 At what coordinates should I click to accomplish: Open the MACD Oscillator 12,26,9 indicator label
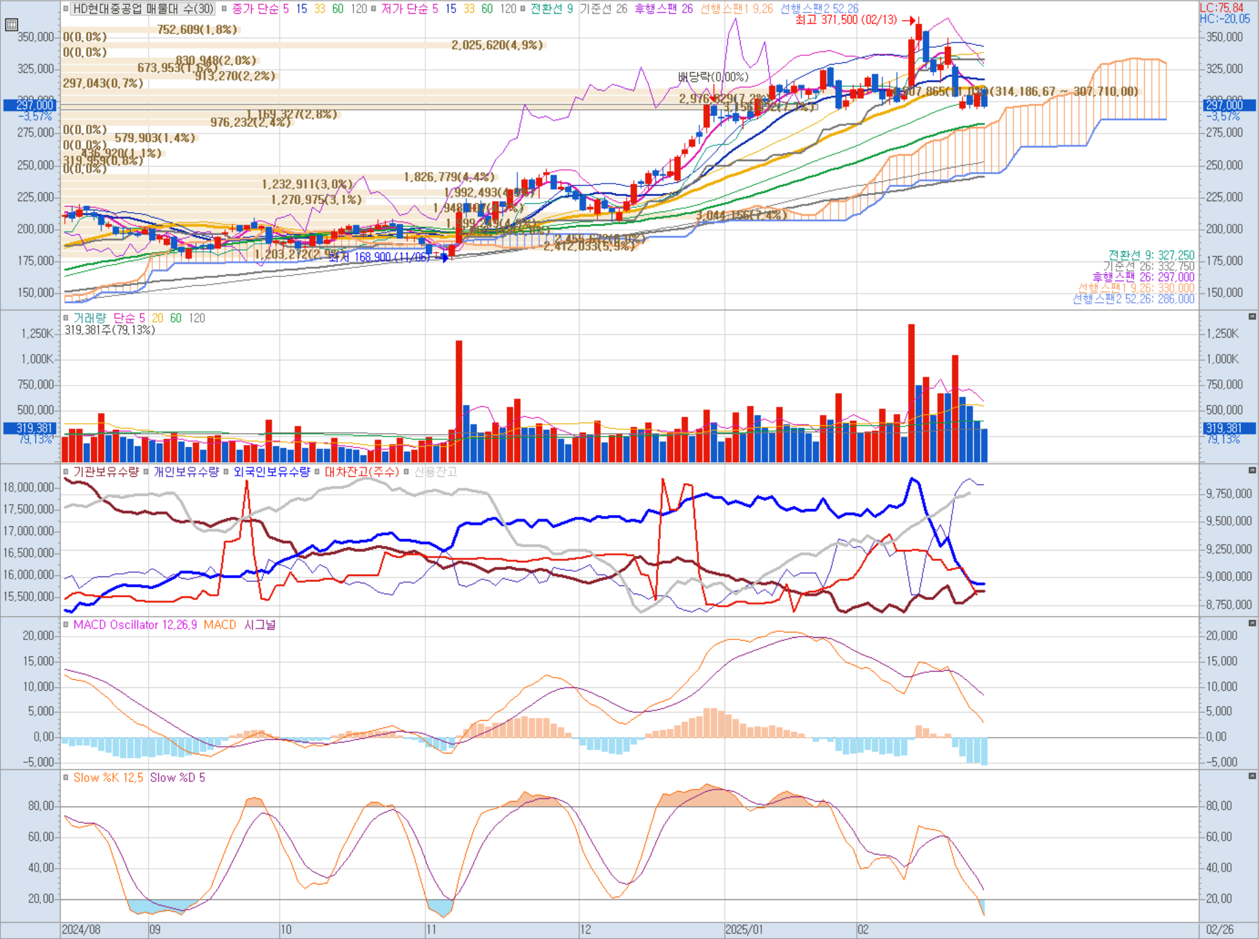(135, 625)
